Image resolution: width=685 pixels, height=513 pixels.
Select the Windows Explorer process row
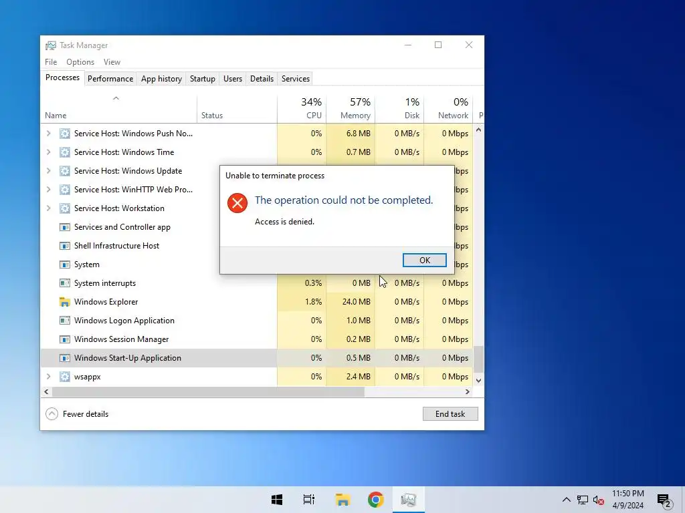coord(257,302)
